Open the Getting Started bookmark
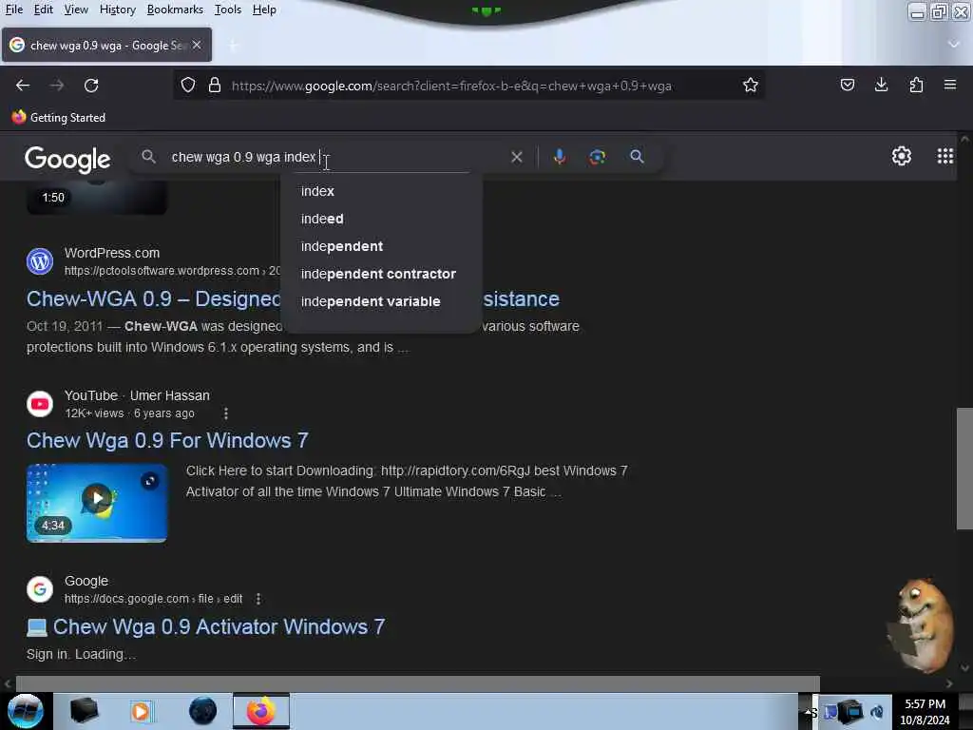Viewport: 973px width, 730px height. click(59, 117)
